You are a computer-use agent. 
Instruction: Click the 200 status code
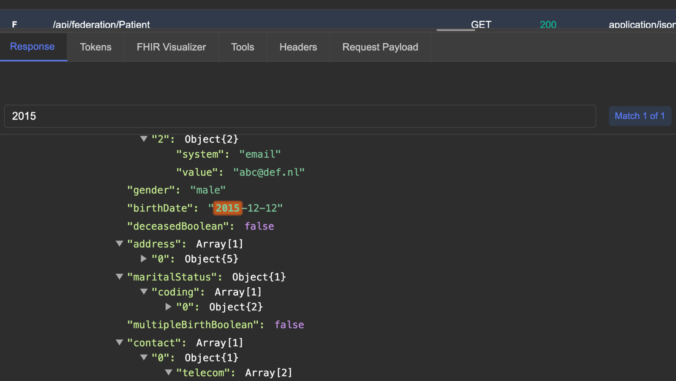(x=548, y=25)
